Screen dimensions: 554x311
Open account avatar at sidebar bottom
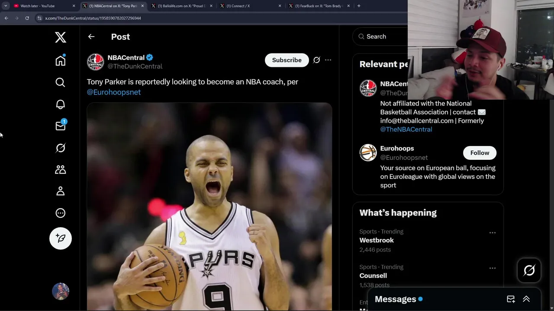(61, 292)
